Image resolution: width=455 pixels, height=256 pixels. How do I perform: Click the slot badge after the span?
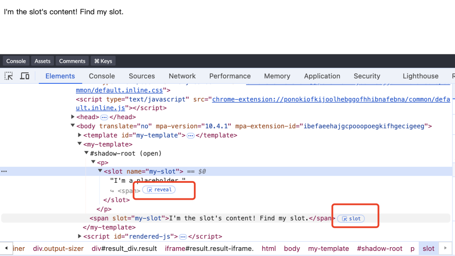click(x=351, y=219)
